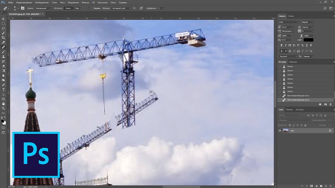This screenshot has height=188, width=335.
Task: Select the Magic Wand tool
Action: click(x=3, y=33)
